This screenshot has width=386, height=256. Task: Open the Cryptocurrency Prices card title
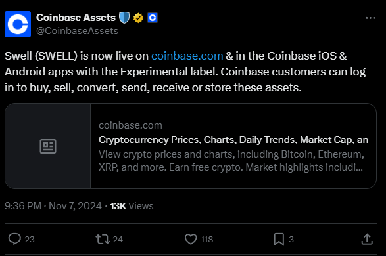tap(233, 140)
